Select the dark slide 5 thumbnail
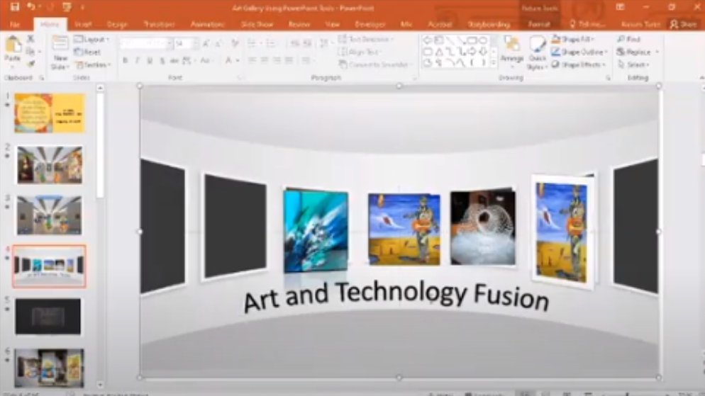The image size is (705, 396). pyautogui.click(x=48, y=317)
